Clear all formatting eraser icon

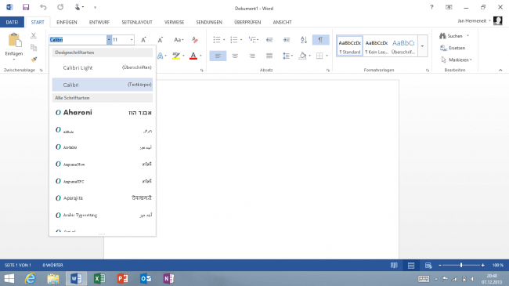tap(195, 40)
